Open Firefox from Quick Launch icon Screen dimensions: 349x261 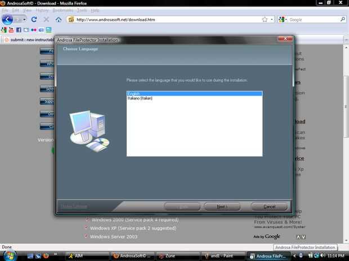[46, 256]
